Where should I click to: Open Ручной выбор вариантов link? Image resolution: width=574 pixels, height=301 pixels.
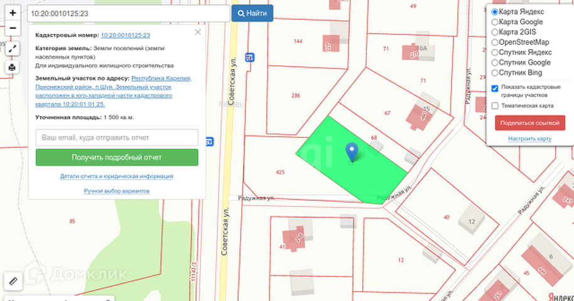point(117,191)
